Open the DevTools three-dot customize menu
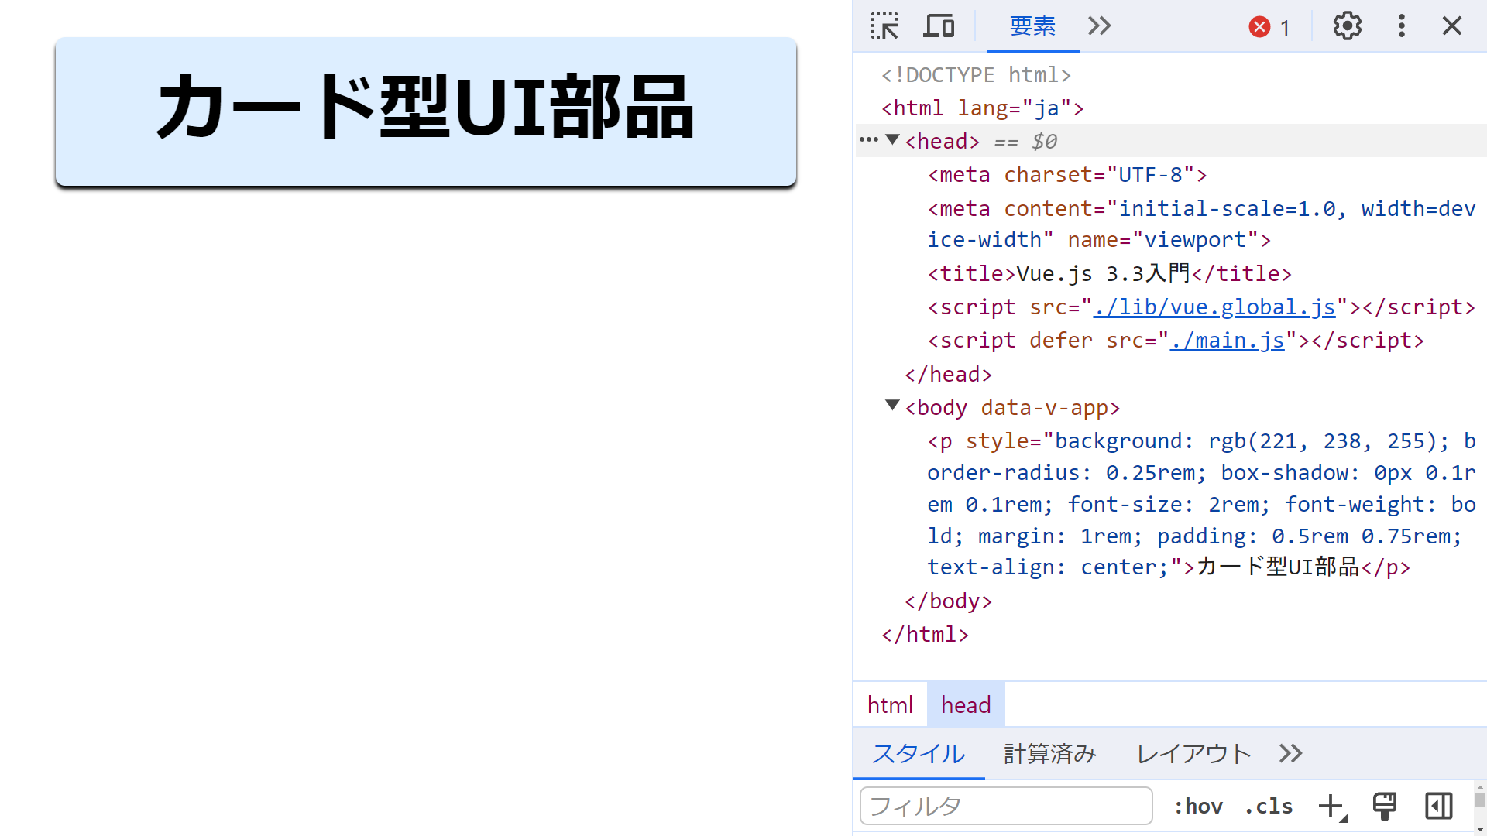Image resolution: width=1487 pixels, height=836 pixels. tap(1401, 26)
